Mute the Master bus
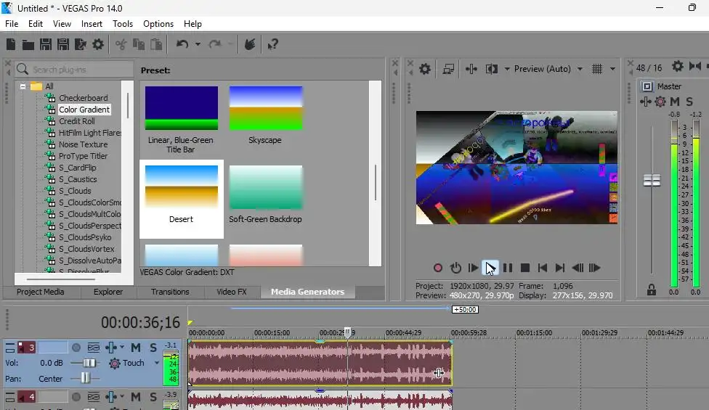Screen dimensions: 709x410 coord(675,102)
